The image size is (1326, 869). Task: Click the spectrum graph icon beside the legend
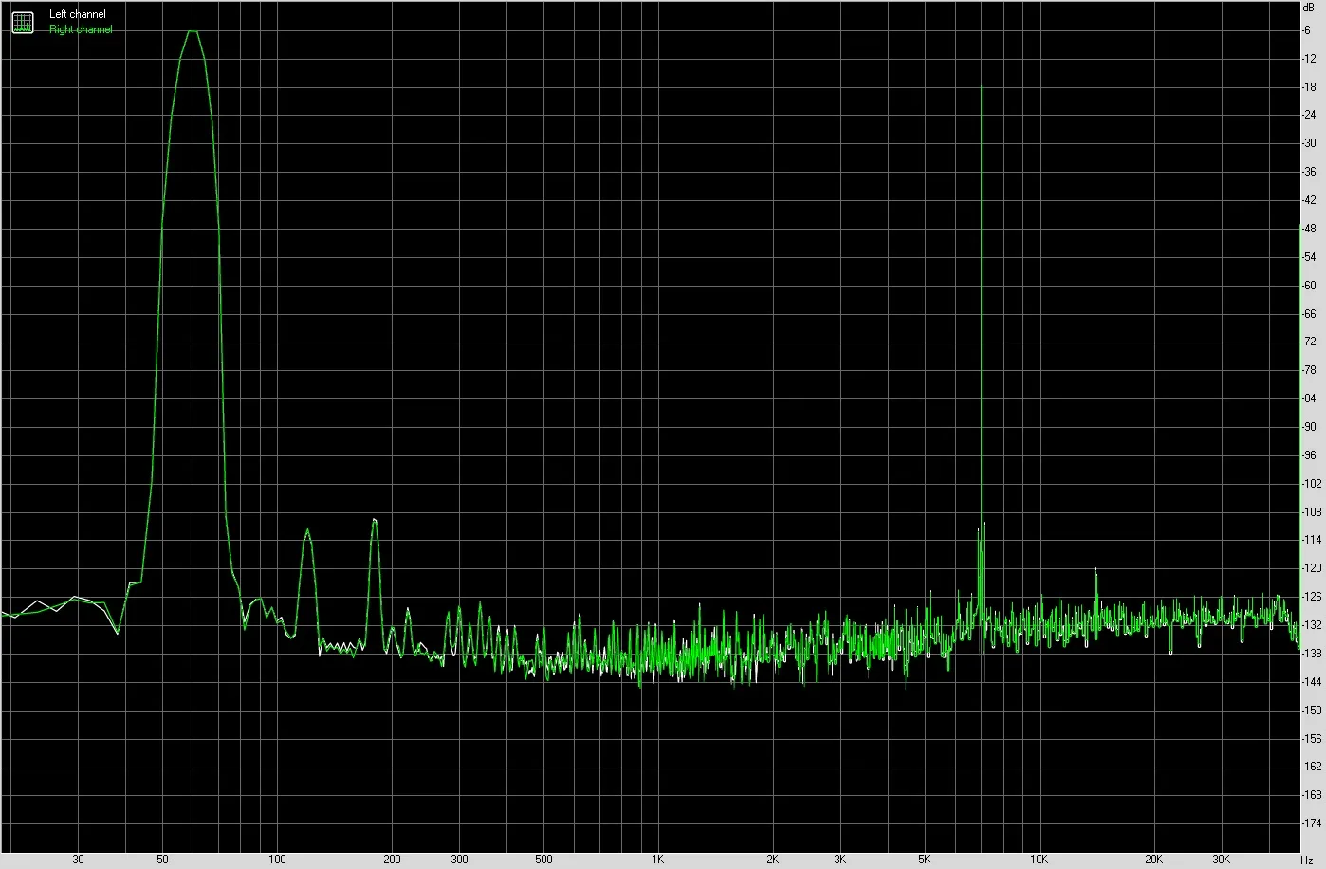(22, 23)
